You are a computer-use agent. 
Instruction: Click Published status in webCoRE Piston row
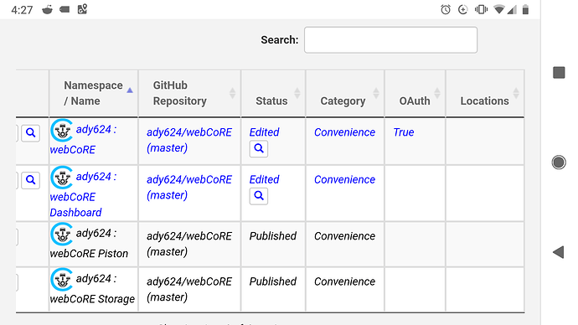(273, 236)
